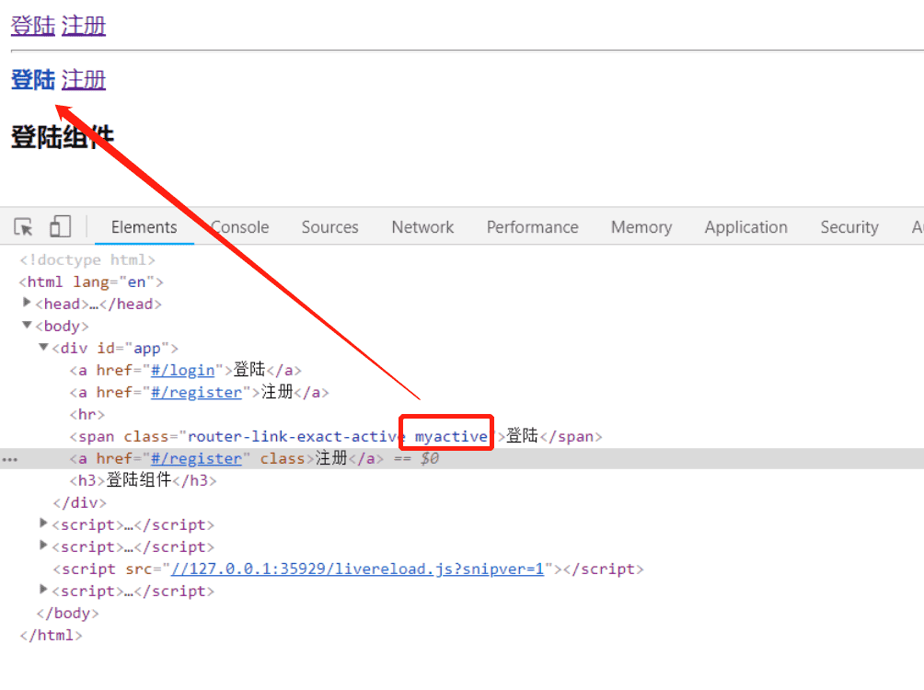Open the #/login href in DOM tree
This screenshot has height=690, width=924.
(182, 370)
